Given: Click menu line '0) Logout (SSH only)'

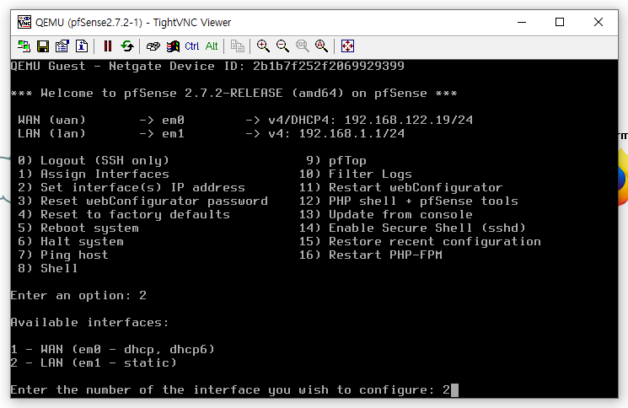Looking at the screenshot, I should (x=94, y=160).
